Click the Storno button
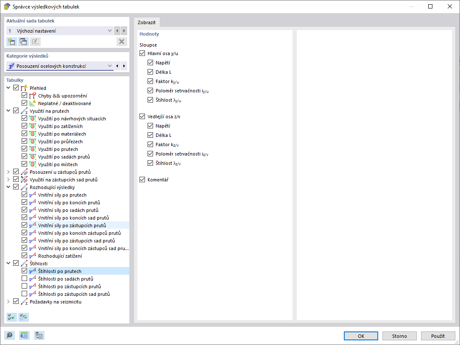460x345 pixels. pyautogui.click(x=399, y=336)
